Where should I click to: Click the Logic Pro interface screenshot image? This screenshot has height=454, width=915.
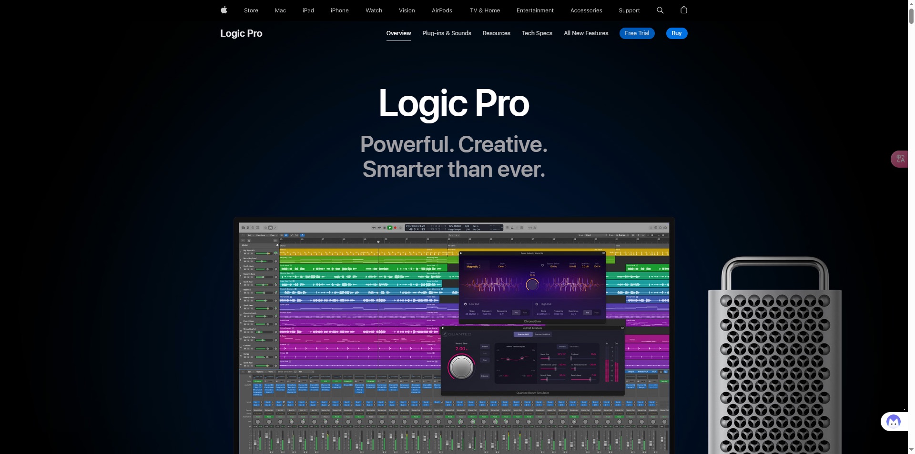pos(454,336)
